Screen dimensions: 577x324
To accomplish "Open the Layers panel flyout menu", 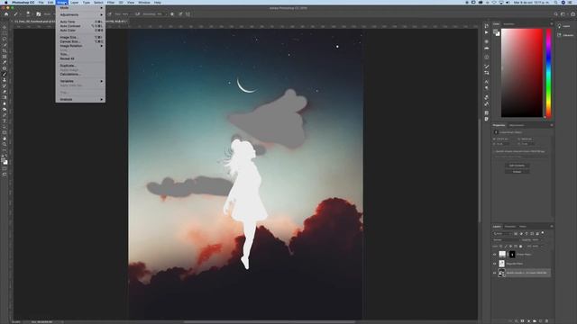I will pos(551,226).
